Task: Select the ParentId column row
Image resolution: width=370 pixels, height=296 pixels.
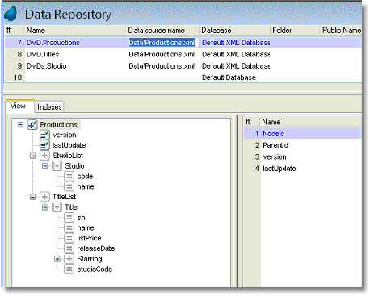Action: click(x=302, y=145)
